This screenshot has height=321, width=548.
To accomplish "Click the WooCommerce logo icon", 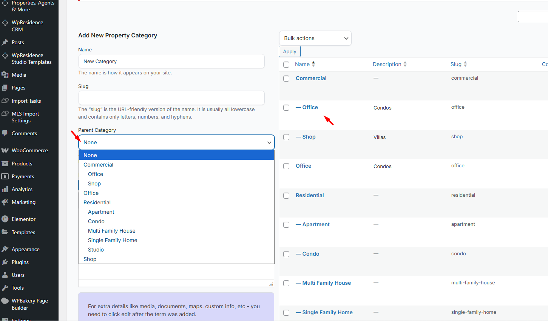I will (x=5, y=150).
